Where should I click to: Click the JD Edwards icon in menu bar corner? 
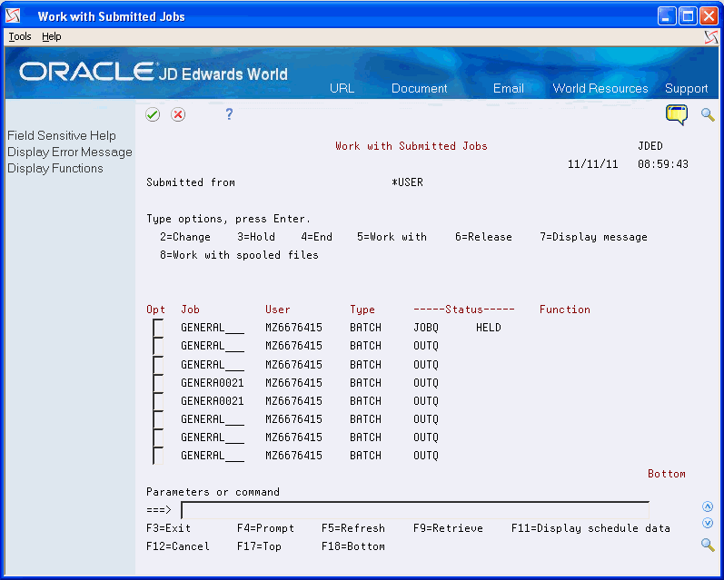pos(711,37)
